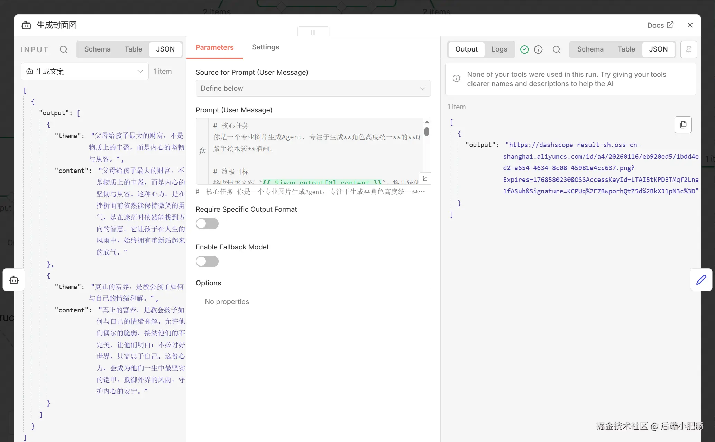715x442 pixels.
Task: Click the green success checkmark icon
Action: coord(524,49)
